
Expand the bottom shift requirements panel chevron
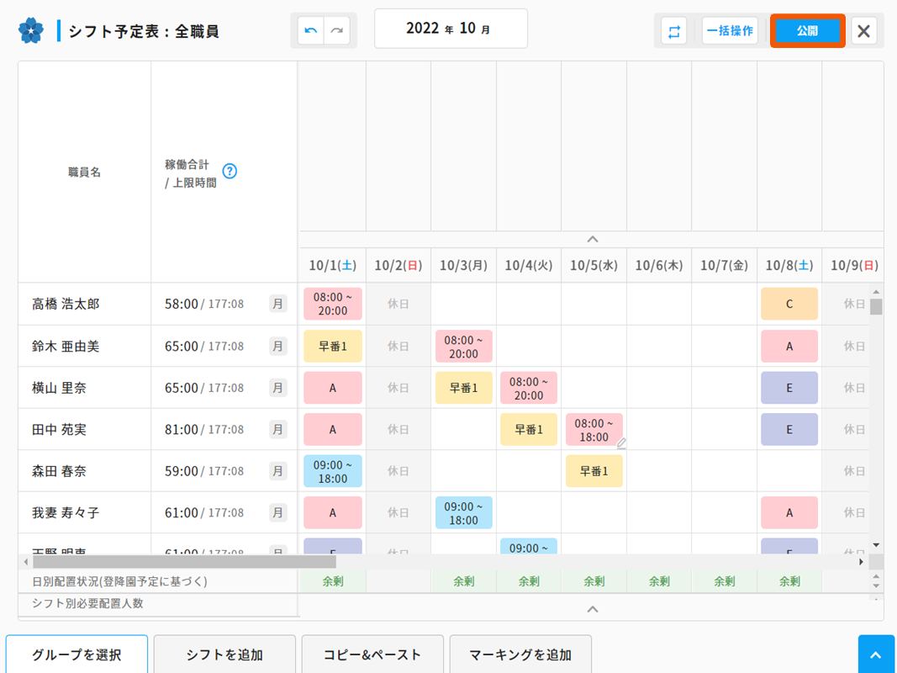[592, 608]
